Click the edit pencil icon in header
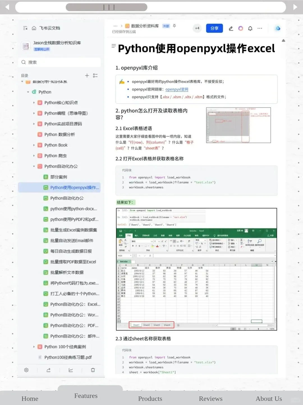 click(x=231, y=28)
